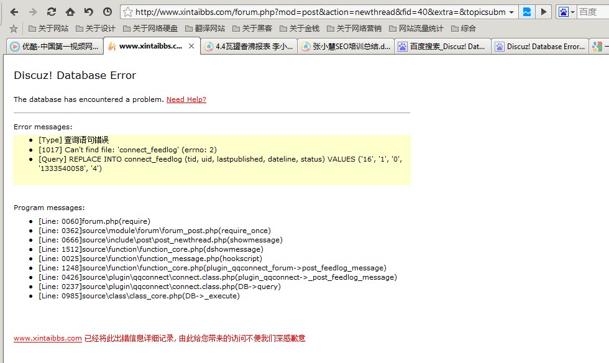Click the blue wave icon beside address bar

pos(527,12)
